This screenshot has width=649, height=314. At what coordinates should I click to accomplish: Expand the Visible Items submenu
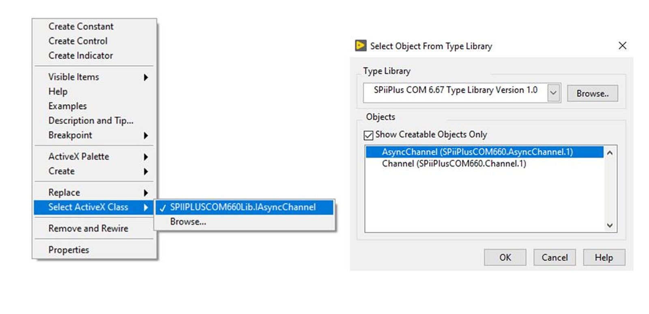[94, 77]
